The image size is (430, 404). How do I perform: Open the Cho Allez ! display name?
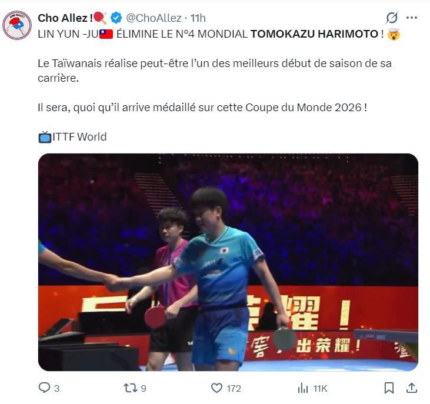pyautogui.click(x=65, y=18)
